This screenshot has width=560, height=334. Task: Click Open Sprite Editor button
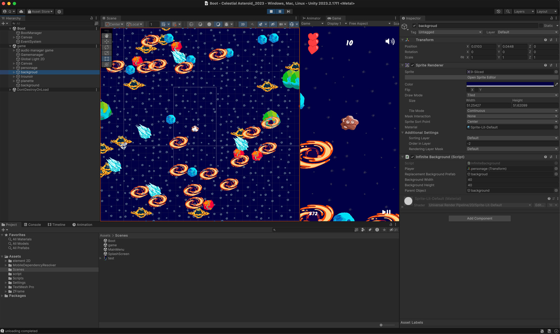[482, 78]
